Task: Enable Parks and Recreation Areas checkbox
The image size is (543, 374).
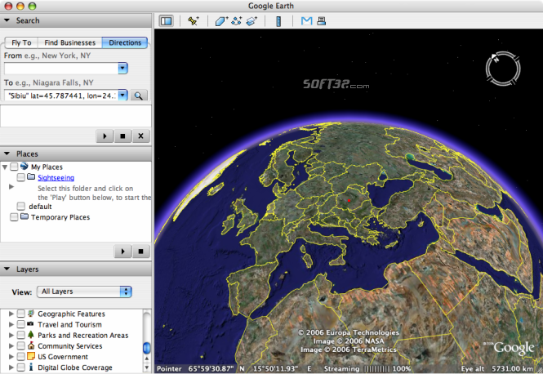Action: [21, 336]
